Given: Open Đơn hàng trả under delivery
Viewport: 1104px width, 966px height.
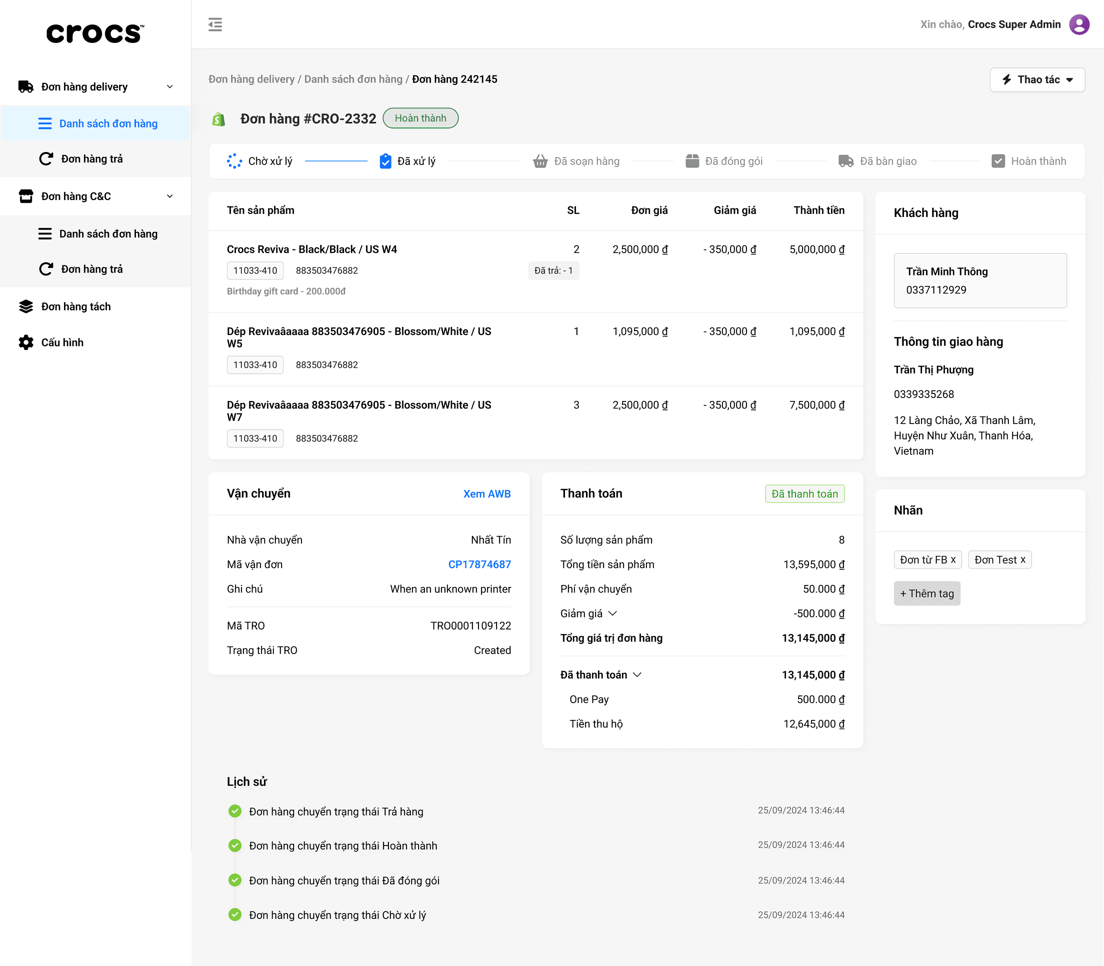Looking at the screenshot, I should click(x=95, y=159).
